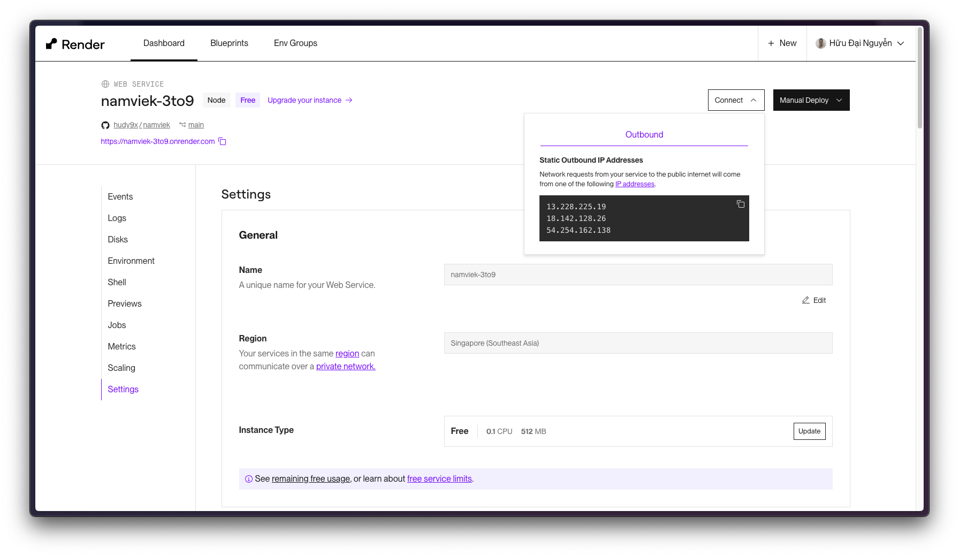Open Previews in the sidebar

125,304
